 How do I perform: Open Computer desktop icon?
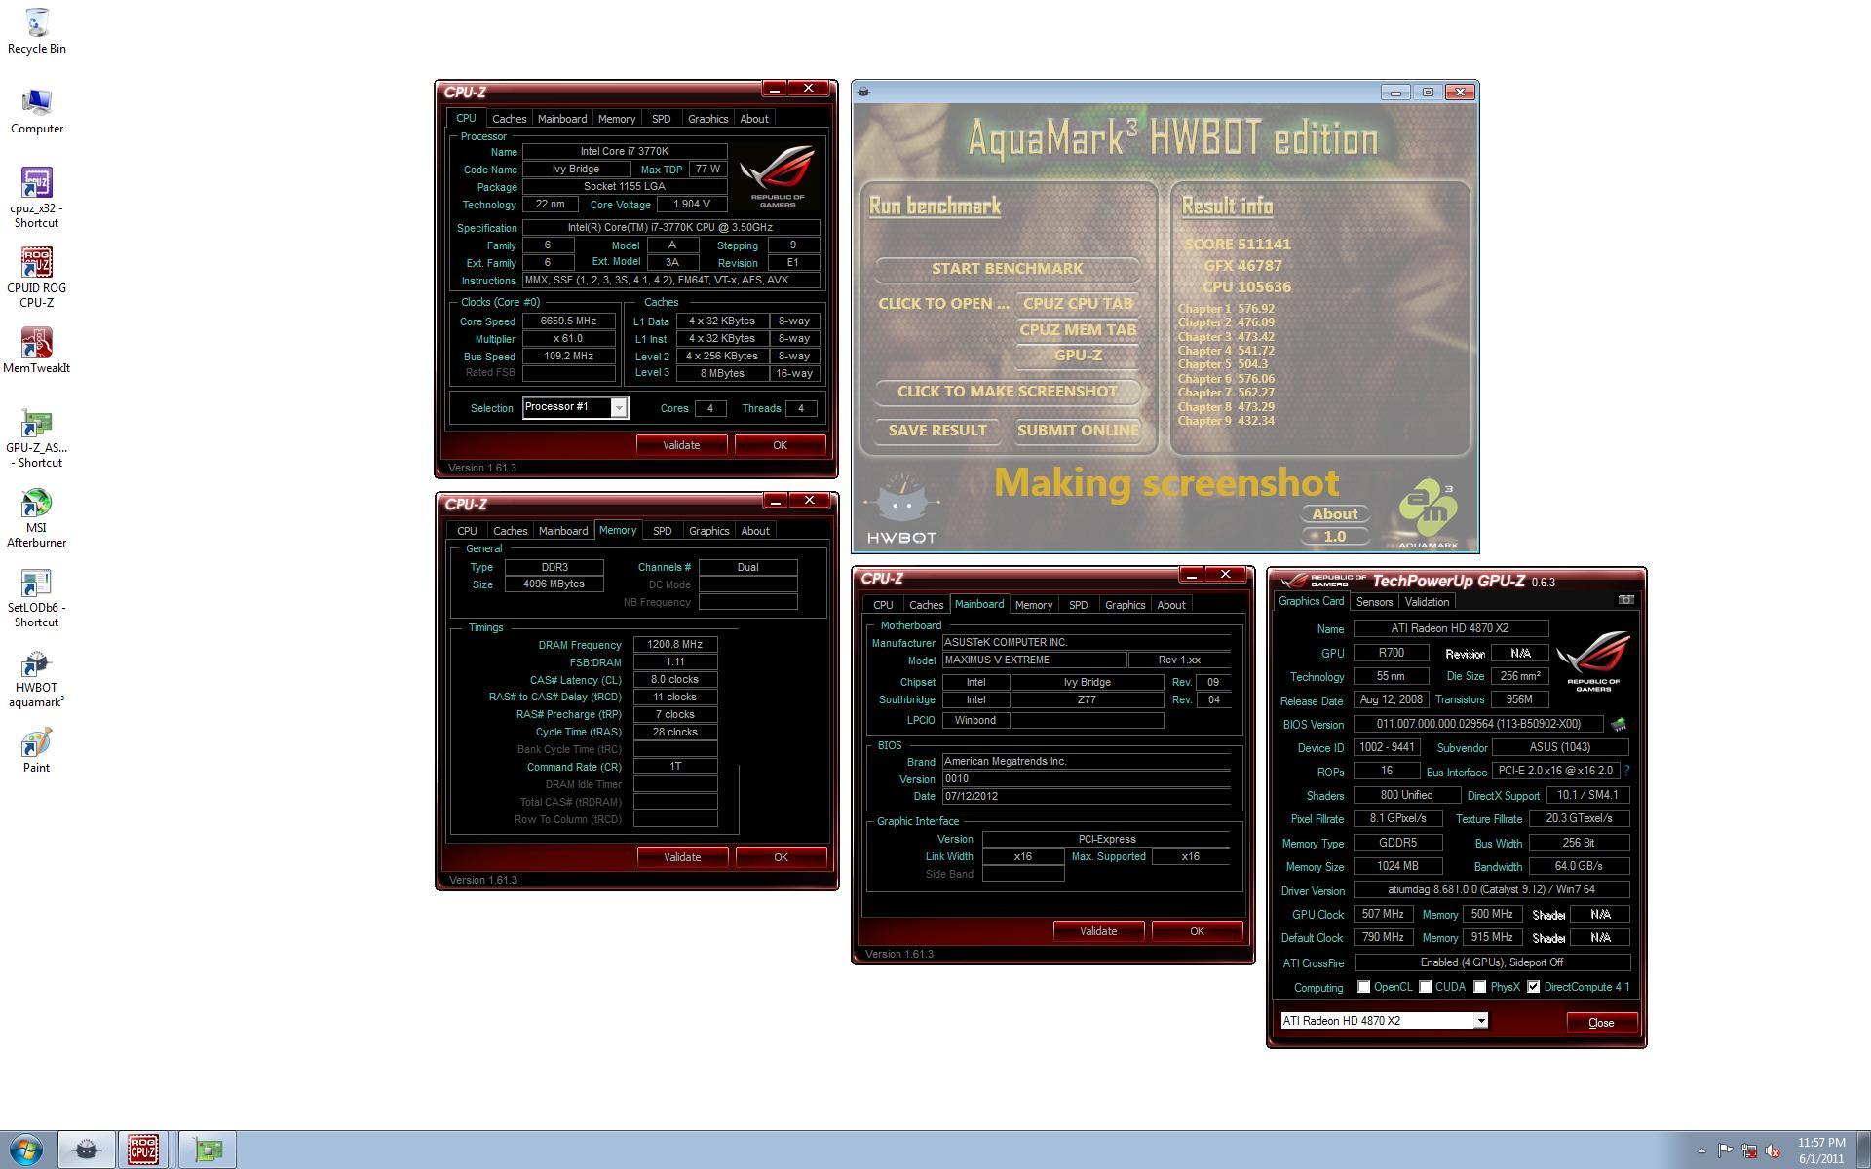(36, 110)
